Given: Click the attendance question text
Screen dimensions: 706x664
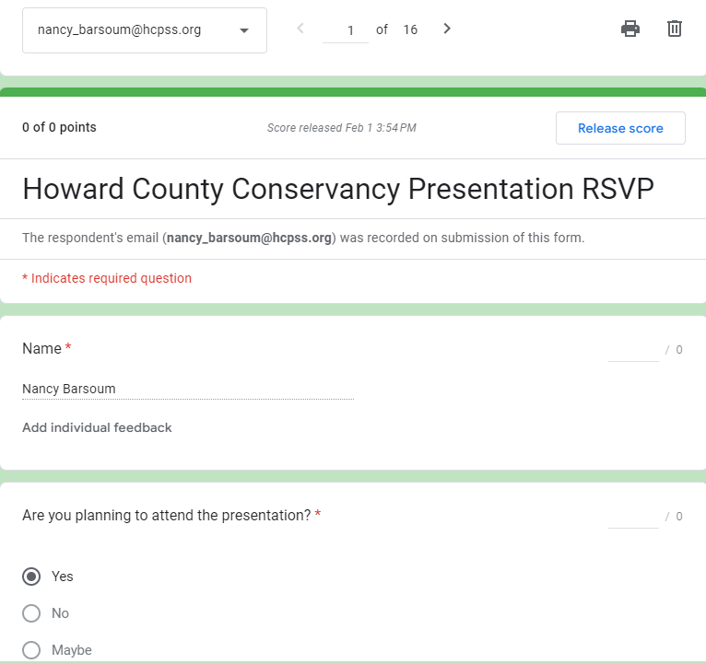Looking at the screenshot, I should coord(167,516).
